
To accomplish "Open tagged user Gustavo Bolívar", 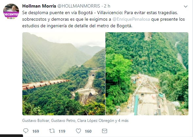I will [36, 121].
